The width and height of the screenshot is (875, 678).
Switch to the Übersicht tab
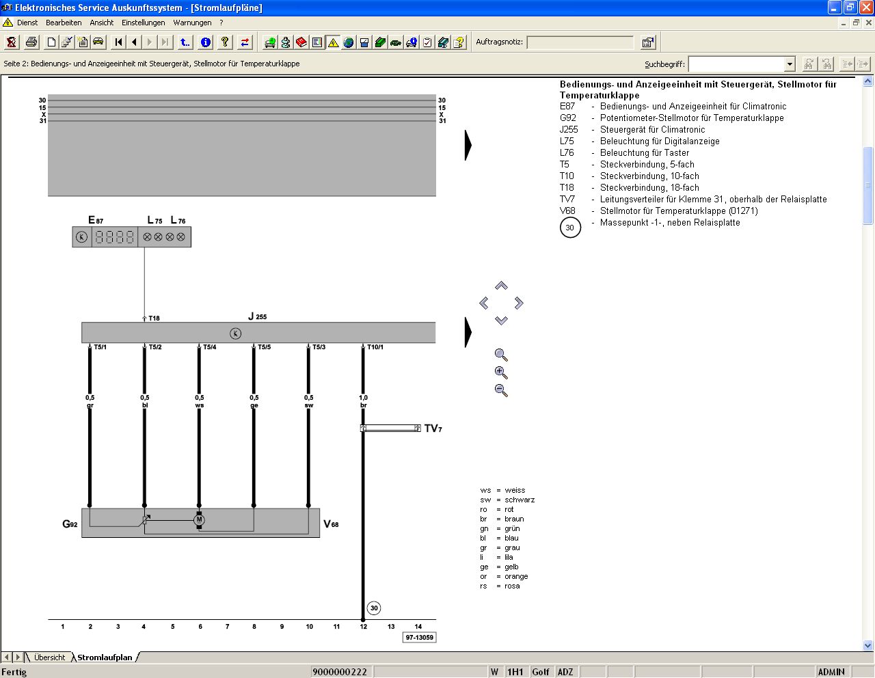[49, 657]
